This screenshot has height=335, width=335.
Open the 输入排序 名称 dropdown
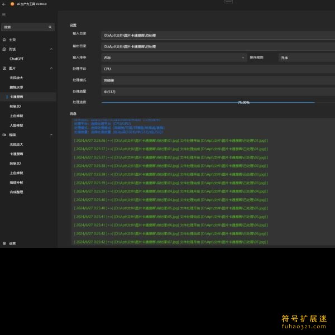click(174, 58)
